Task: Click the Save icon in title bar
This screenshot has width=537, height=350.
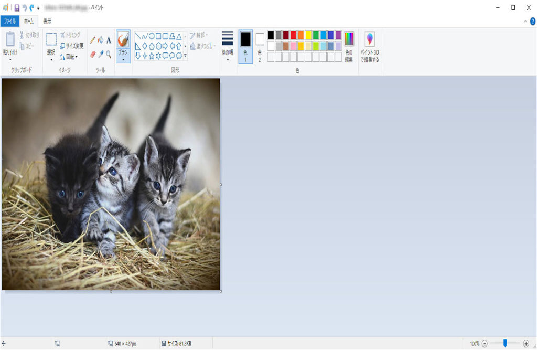Action: pos(17,8)
